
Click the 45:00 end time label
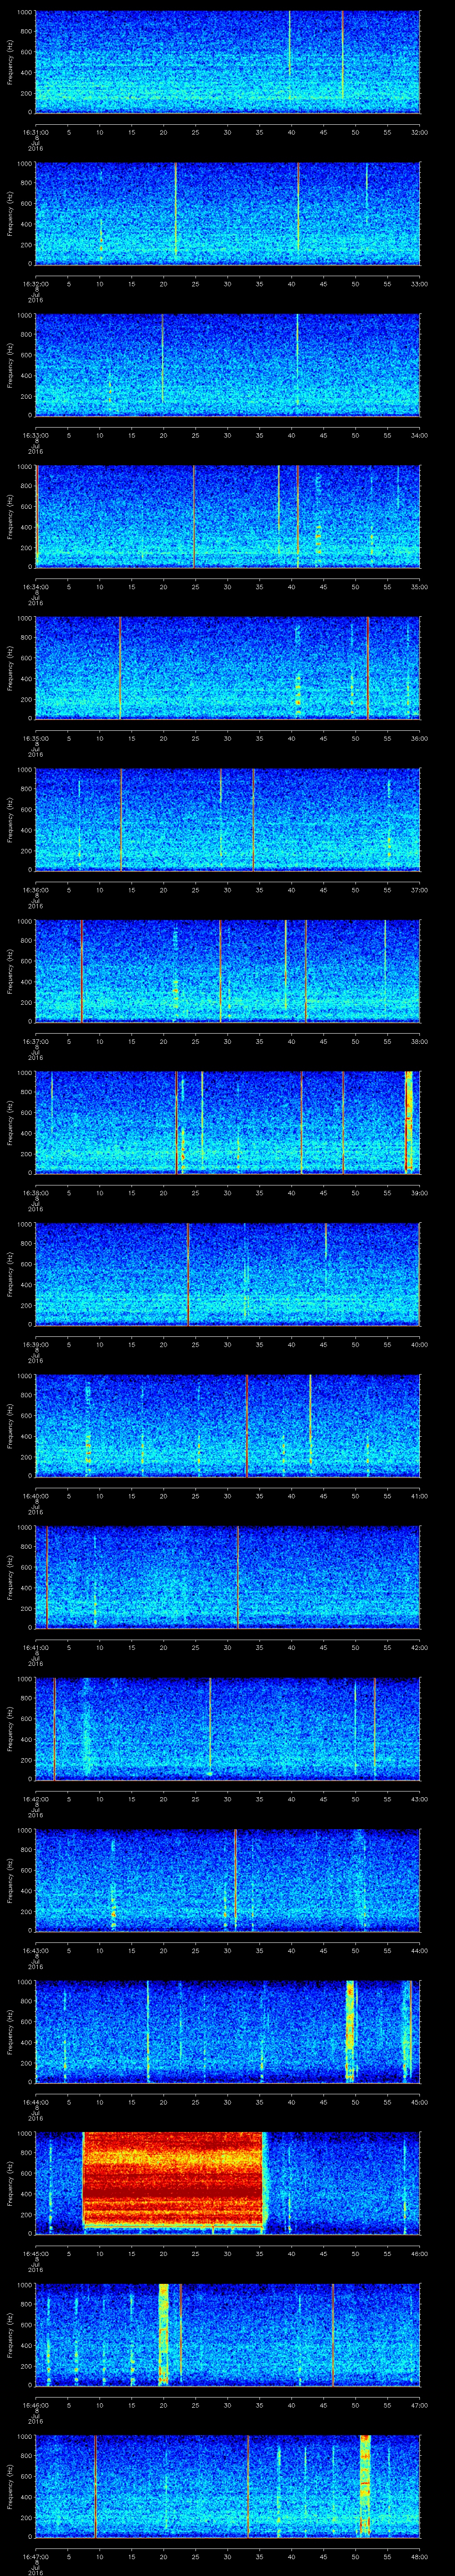(419, 2101)
